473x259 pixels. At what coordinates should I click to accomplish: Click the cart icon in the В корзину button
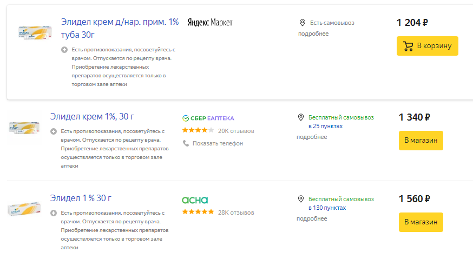pyautogui.click(x=408, y=46)
